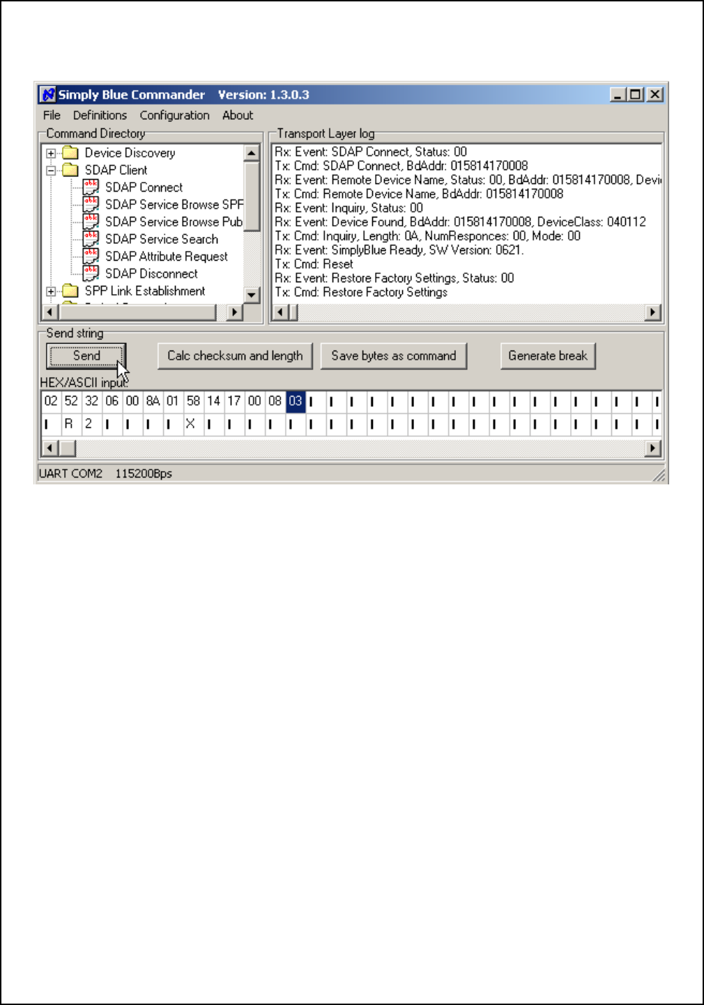Click hex cell containing 8A
The image size is (704, 1005).
point(153,401)
